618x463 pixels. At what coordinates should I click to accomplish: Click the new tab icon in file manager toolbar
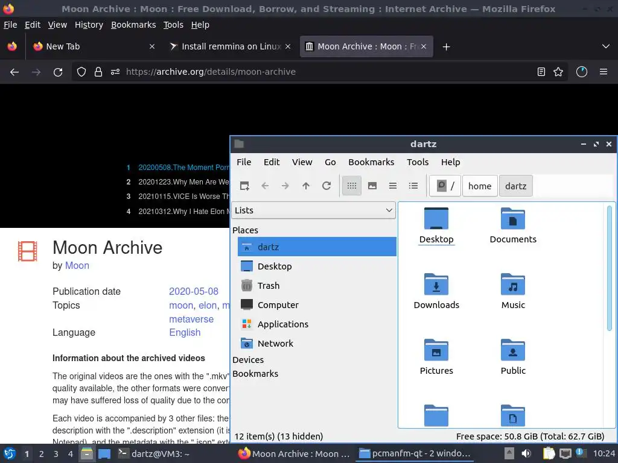tap(244, 186)
